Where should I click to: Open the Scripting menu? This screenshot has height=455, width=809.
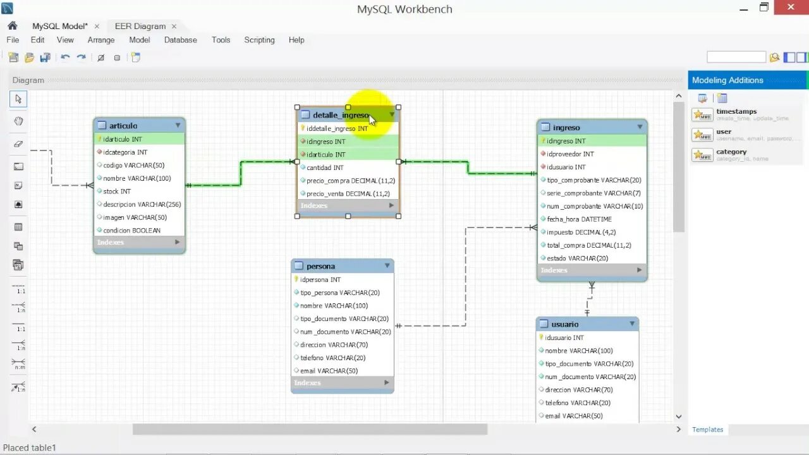(259, 40)
